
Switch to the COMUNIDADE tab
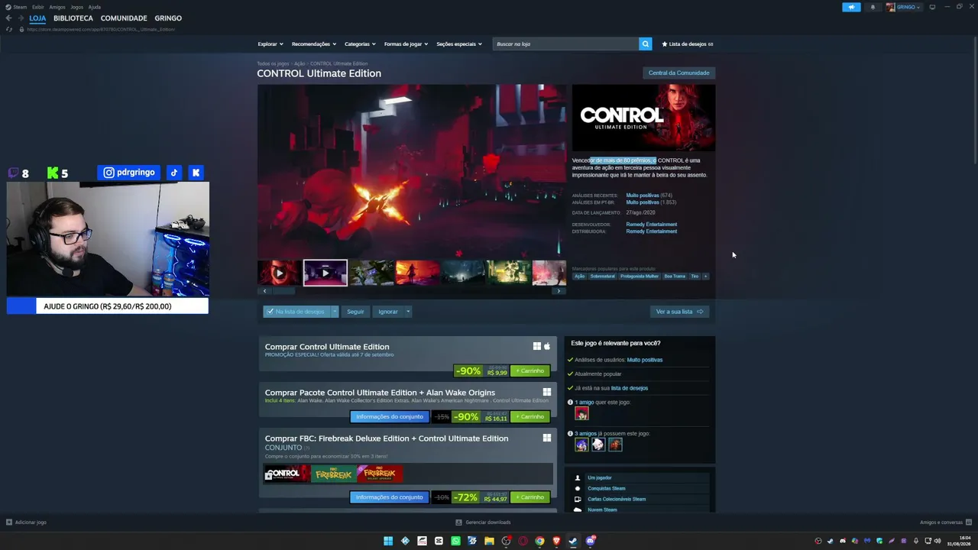[x=124, y=18]
